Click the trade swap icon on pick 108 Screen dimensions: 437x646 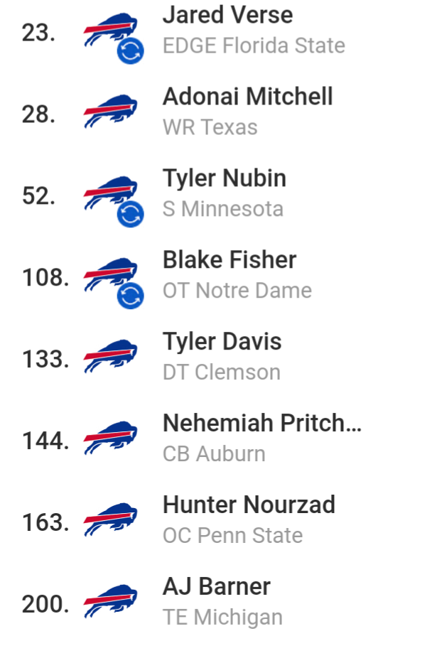[x=130, y=296]
